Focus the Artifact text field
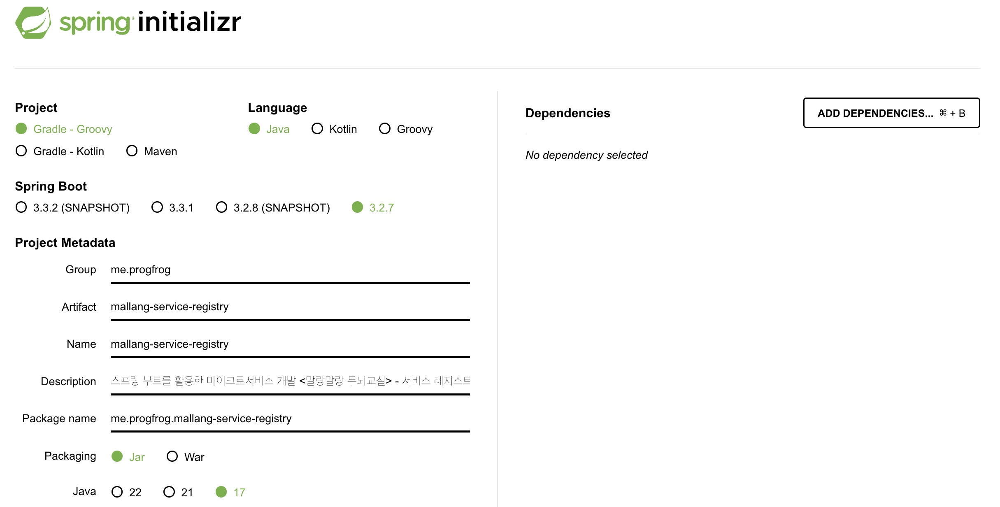1000x507 pixels. tap(290, 307)
